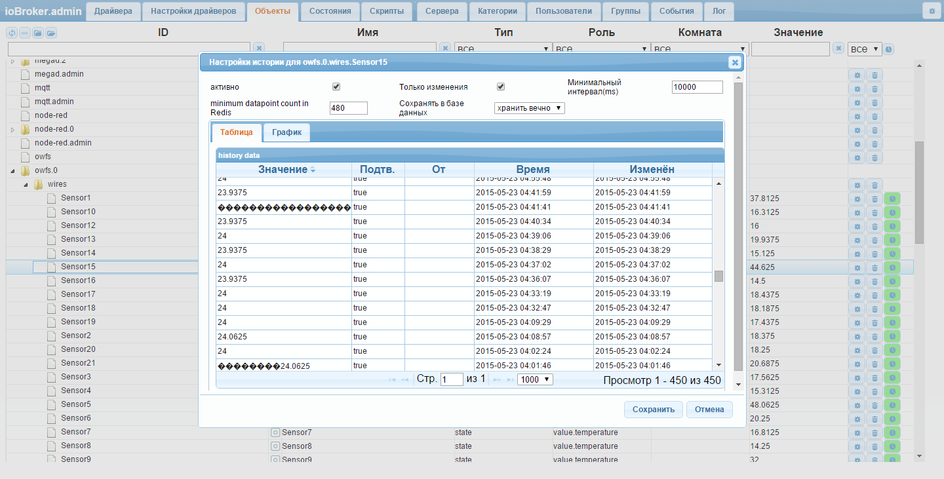Image resolution: width=944 pixels, height=479 pixels.
Task: Open history clock for Sensor6 row
Action: (x=892, y=418)
